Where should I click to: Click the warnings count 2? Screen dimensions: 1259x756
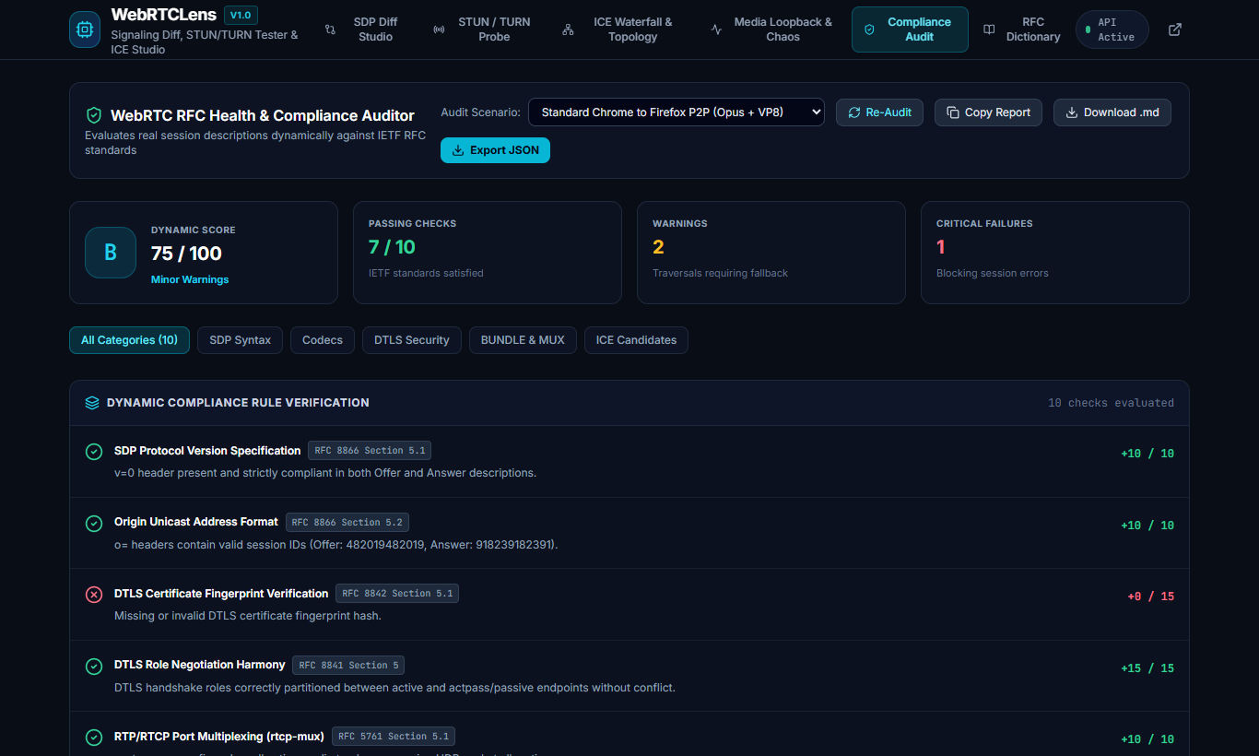[x=658, y=247]
